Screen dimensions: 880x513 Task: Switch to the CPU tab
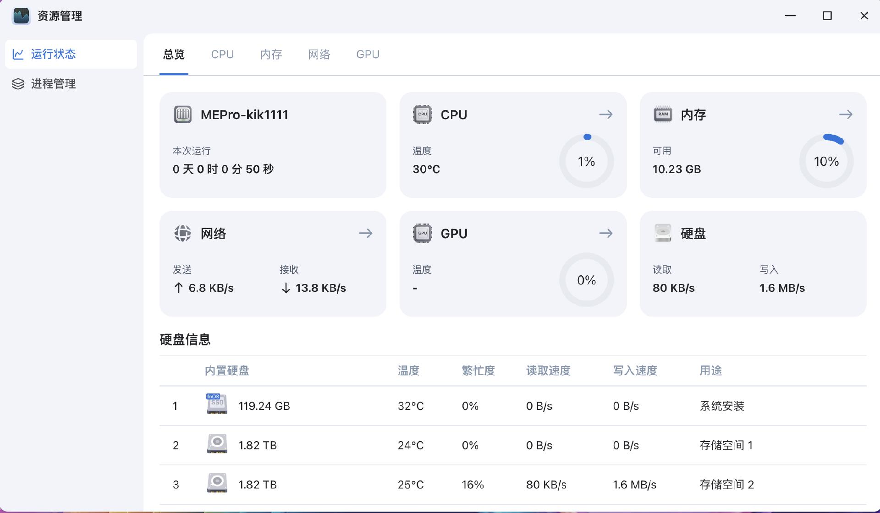tap(222, 55)
